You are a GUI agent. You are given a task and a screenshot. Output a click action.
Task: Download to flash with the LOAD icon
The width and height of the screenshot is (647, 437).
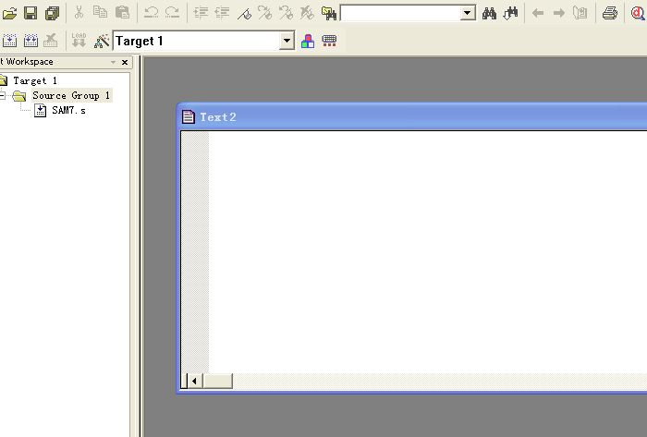79,41
